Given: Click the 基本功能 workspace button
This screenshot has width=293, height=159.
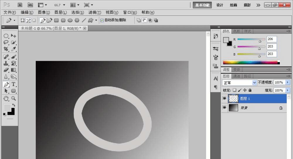Looking at the screenshot, I should [x=202, y=5].
